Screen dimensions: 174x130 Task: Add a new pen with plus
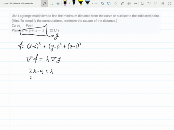click(96, 3)
